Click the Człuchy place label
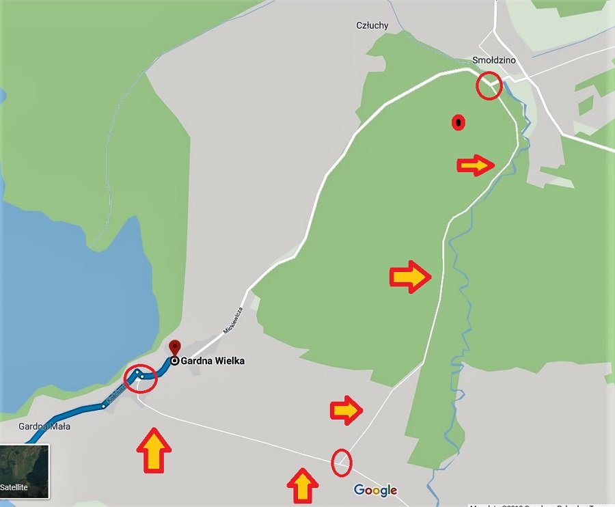Viewport: 615px width, 507px height. [372, 25]
